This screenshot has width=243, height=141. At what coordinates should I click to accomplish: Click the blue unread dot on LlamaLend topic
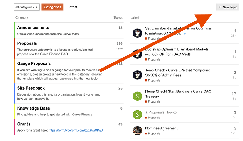click(185, 34)
